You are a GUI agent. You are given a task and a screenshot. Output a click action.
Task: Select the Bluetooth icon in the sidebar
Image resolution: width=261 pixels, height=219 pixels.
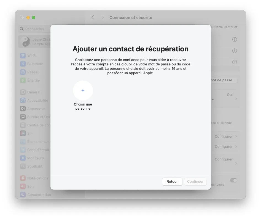pos(23,64)
